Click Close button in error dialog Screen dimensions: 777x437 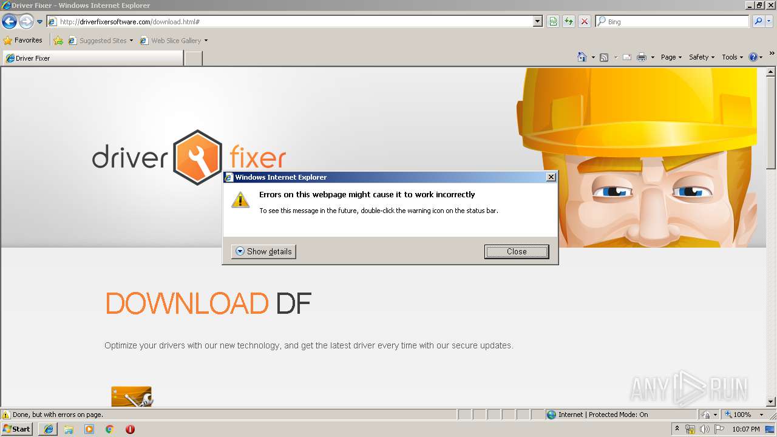(517, 251)
